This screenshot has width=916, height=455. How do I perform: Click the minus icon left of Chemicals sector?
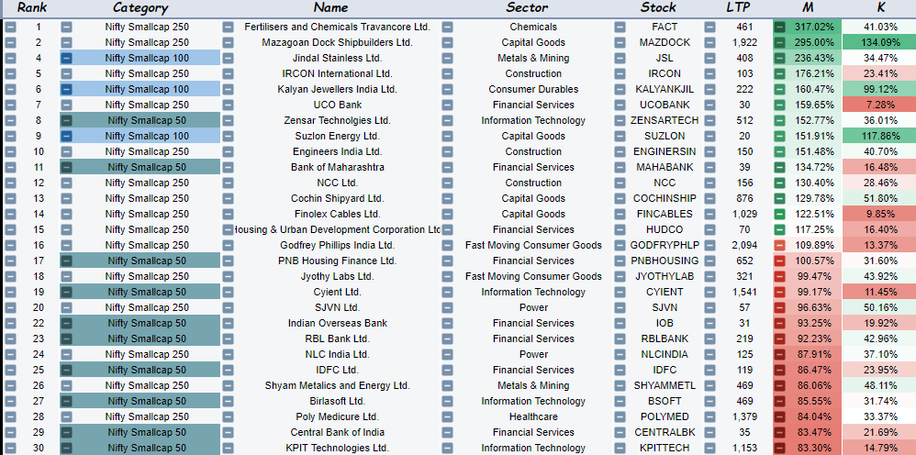tap(448, 27)
